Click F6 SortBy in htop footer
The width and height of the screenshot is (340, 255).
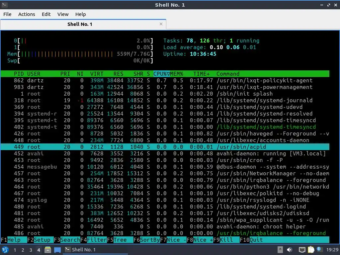[147, 240]
